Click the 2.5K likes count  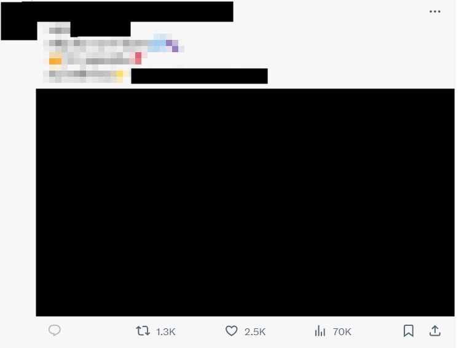tap(255, 332)
